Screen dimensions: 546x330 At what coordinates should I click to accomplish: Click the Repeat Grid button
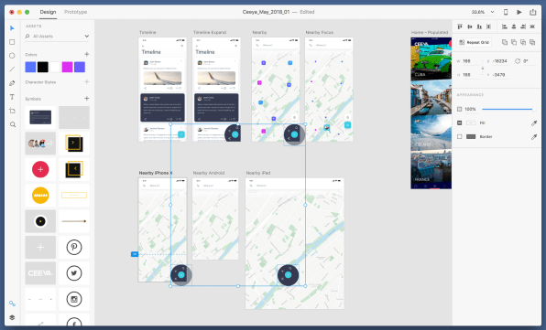[x=475, y=42]
